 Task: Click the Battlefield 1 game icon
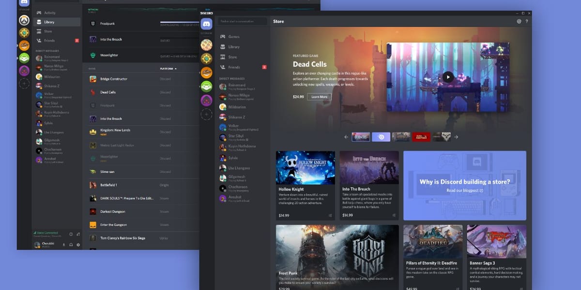pos(93,185)
